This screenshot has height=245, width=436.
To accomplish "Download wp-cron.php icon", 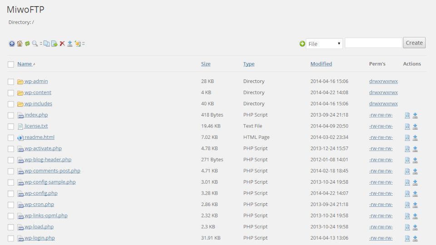I will pyautogui.click(x=415, y=205).
